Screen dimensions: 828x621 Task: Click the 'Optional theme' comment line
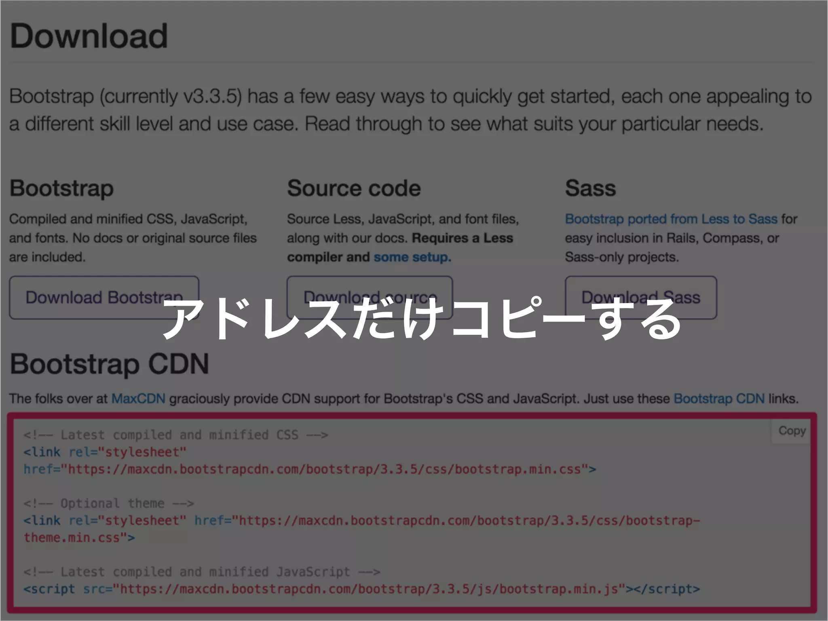(109, 504)
